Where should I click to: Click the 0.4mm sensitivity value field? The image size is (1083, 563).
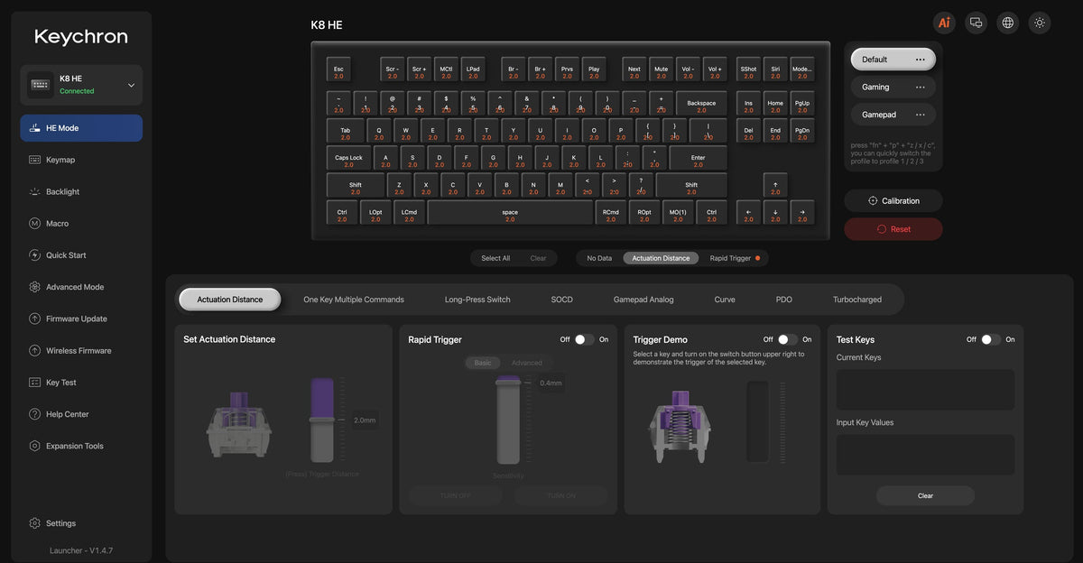[551, 383]
